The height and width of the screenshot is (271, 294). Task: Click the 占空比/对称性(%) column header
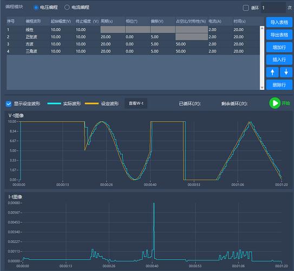coord(191,21)
